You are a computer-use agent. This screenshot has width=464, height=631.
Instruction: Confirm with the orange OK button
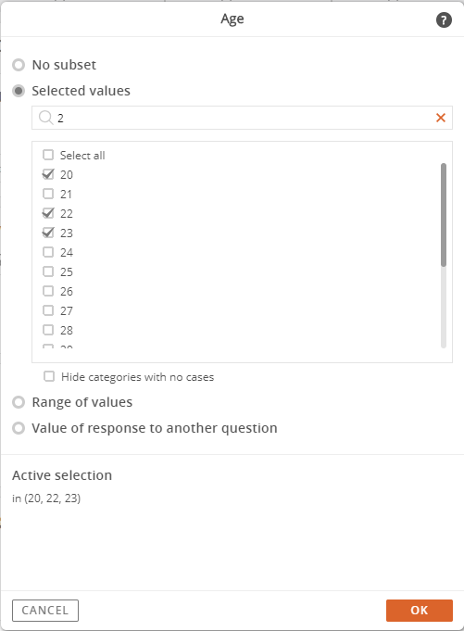420,611
